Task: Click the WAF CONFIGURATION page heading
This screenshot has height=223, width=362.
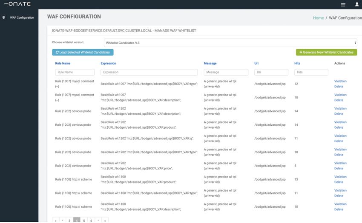Action: pos(74,17)
